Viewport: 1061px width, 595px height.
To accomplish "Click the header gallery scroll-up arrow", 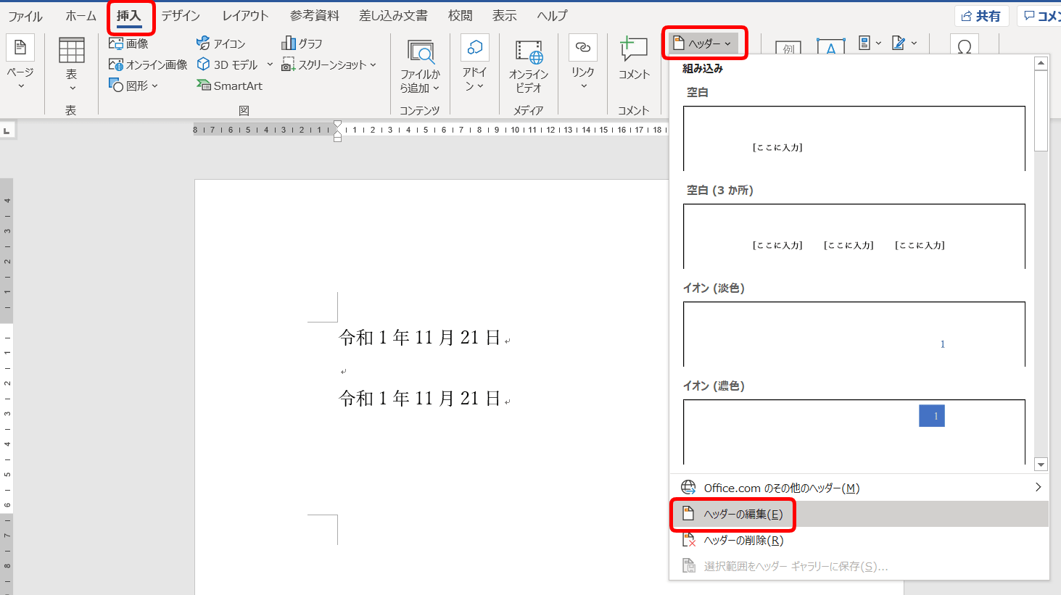I will tap(1041, 64).
